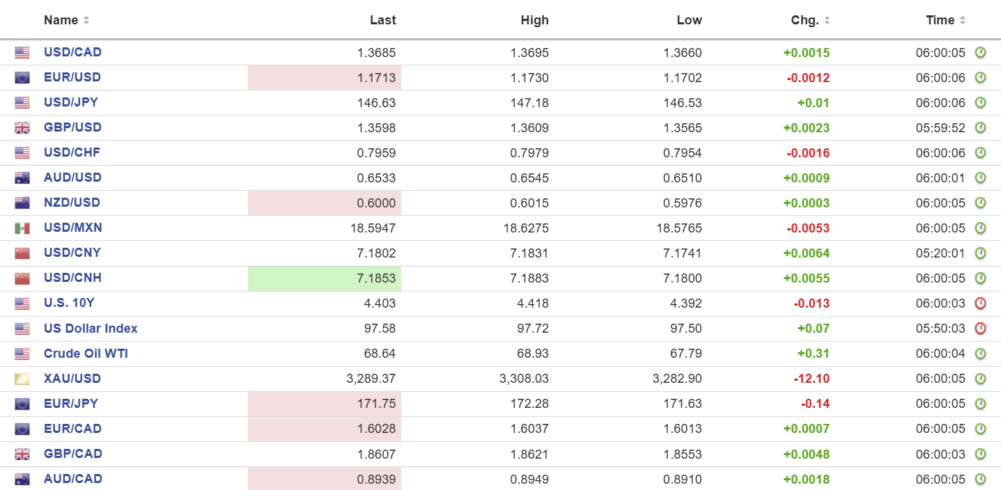Open the AUD/CAD pair link
Viewport: 1001px width, 490px height.
point(73,478)
